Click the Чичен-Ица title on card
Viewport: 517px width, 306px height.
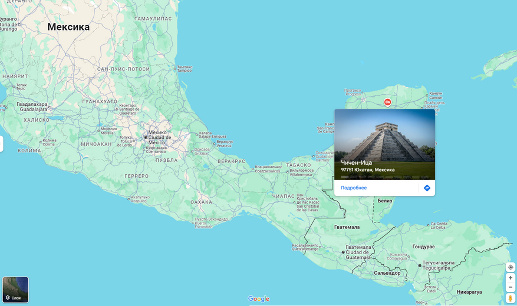pyautogui.click(x=356, y=162)
